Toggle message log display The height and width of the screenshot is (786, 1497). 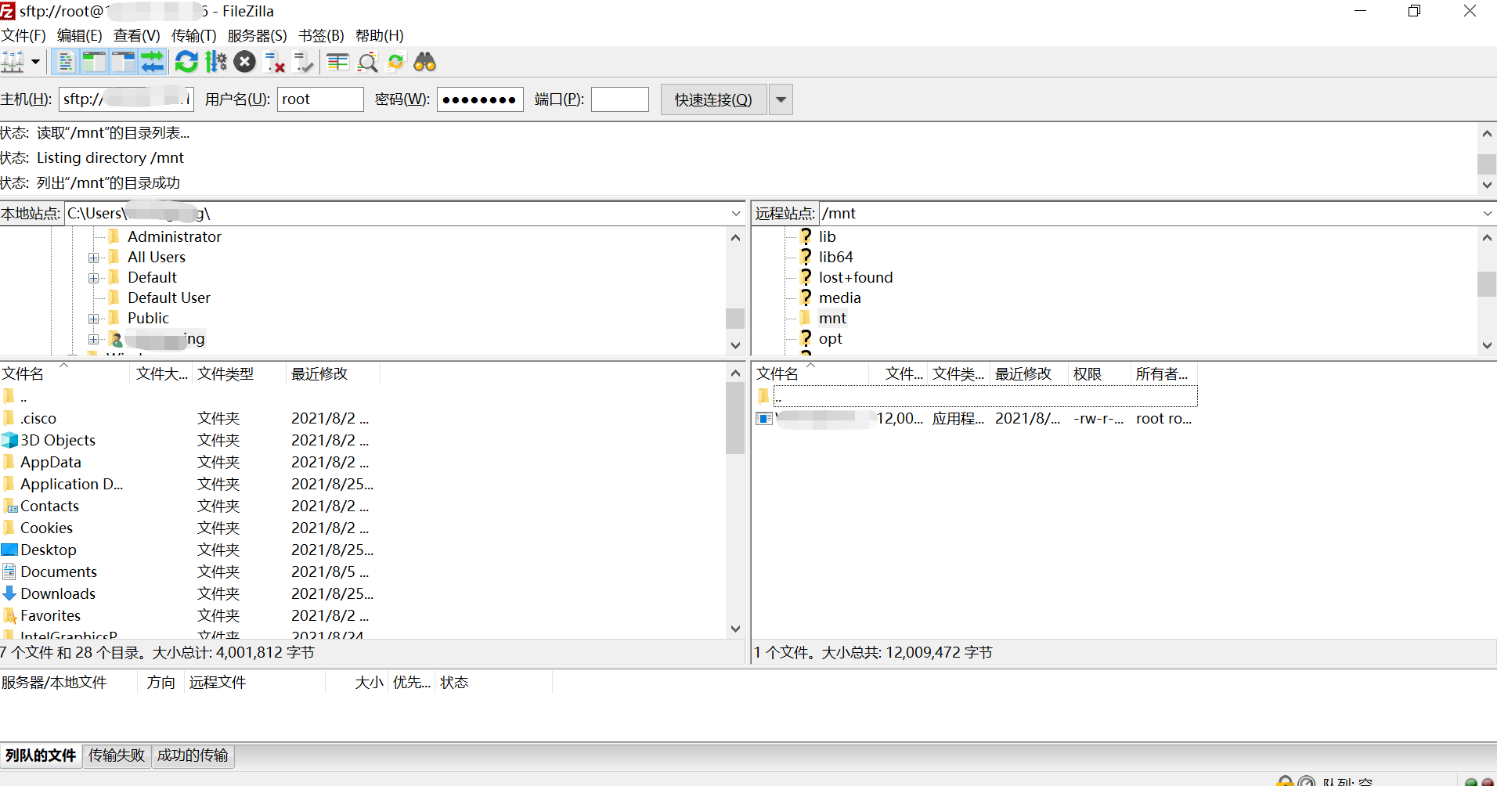pyautogui.click(x=67, y=62)
